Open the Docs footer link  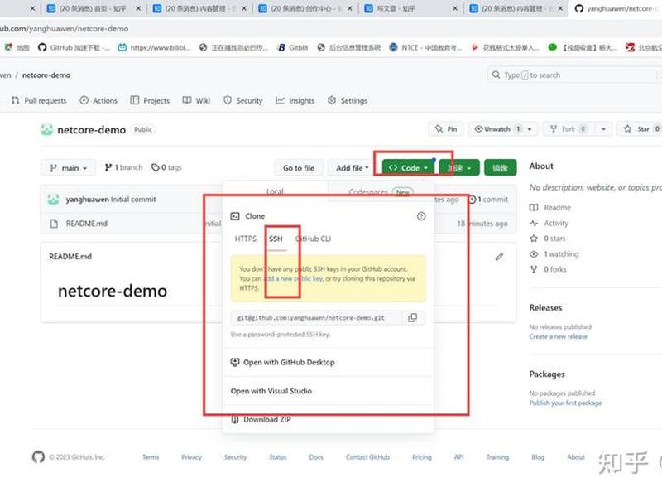(316, 457)
